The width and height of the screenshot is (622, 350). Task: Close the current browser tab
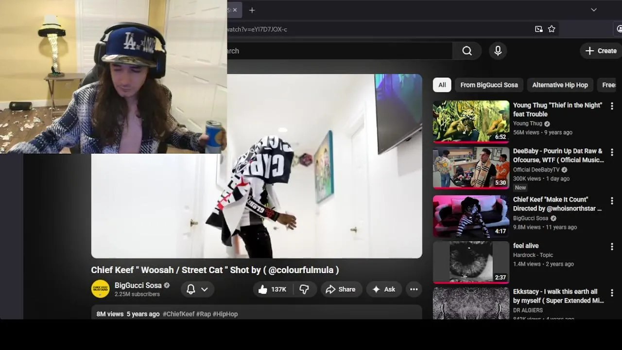(x=235, y=10)
